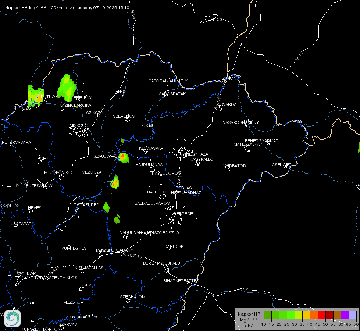Click the EDELÉNY city label
Image resolution: width=360 pixels, height=331 pixels.
[83, 98]
